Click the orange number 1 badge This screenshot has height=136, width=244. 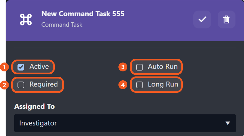(x=4, y=67)
